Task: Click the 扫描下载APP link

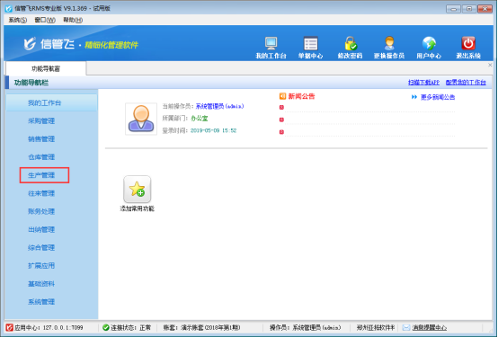Action: click(423, 83)
